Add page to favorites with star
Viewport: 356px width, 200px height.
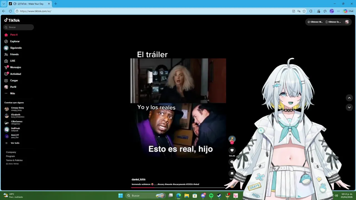(304, 11)
